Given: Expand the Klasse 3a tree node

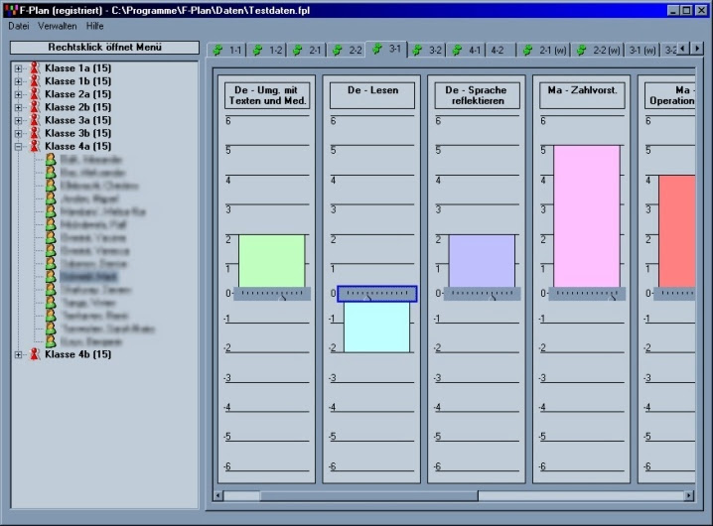Looking at the screenshot, I should tap(18, 120).
